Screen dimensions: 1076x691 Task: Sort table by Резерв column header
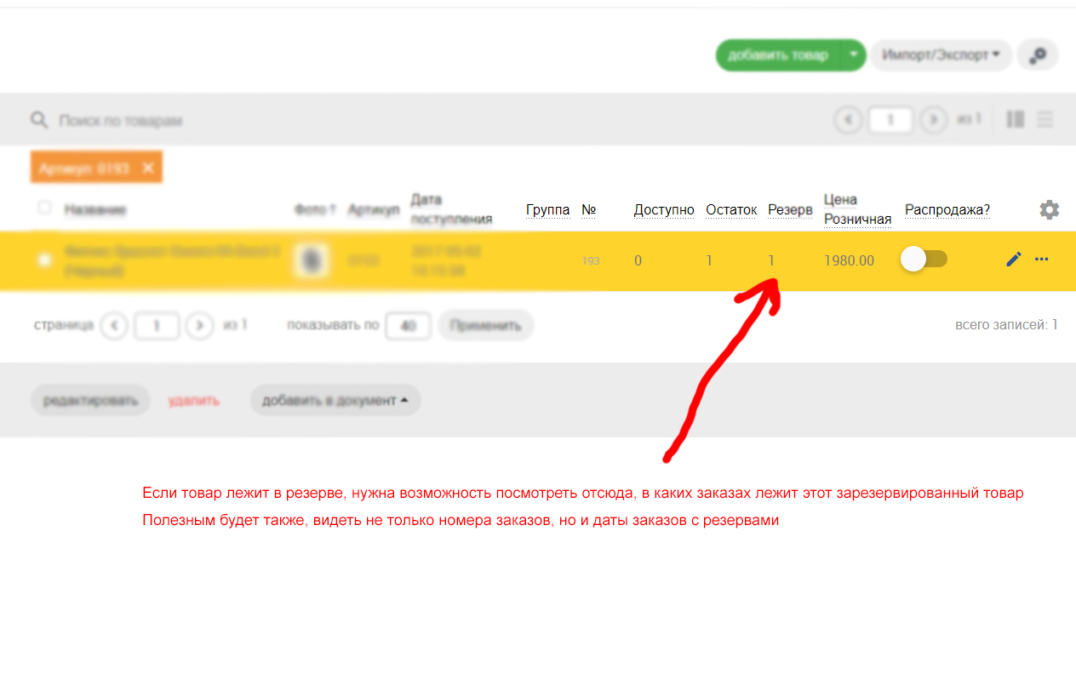tap(789, 210)
